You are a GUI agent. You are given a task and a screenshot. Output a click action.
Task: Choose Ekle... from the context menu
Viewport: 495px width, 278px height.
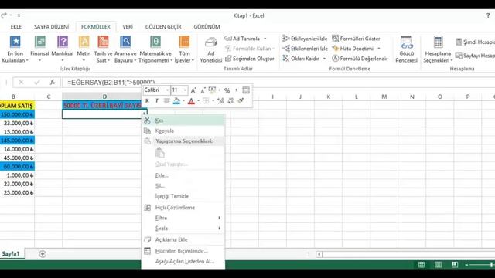(183, 175)
